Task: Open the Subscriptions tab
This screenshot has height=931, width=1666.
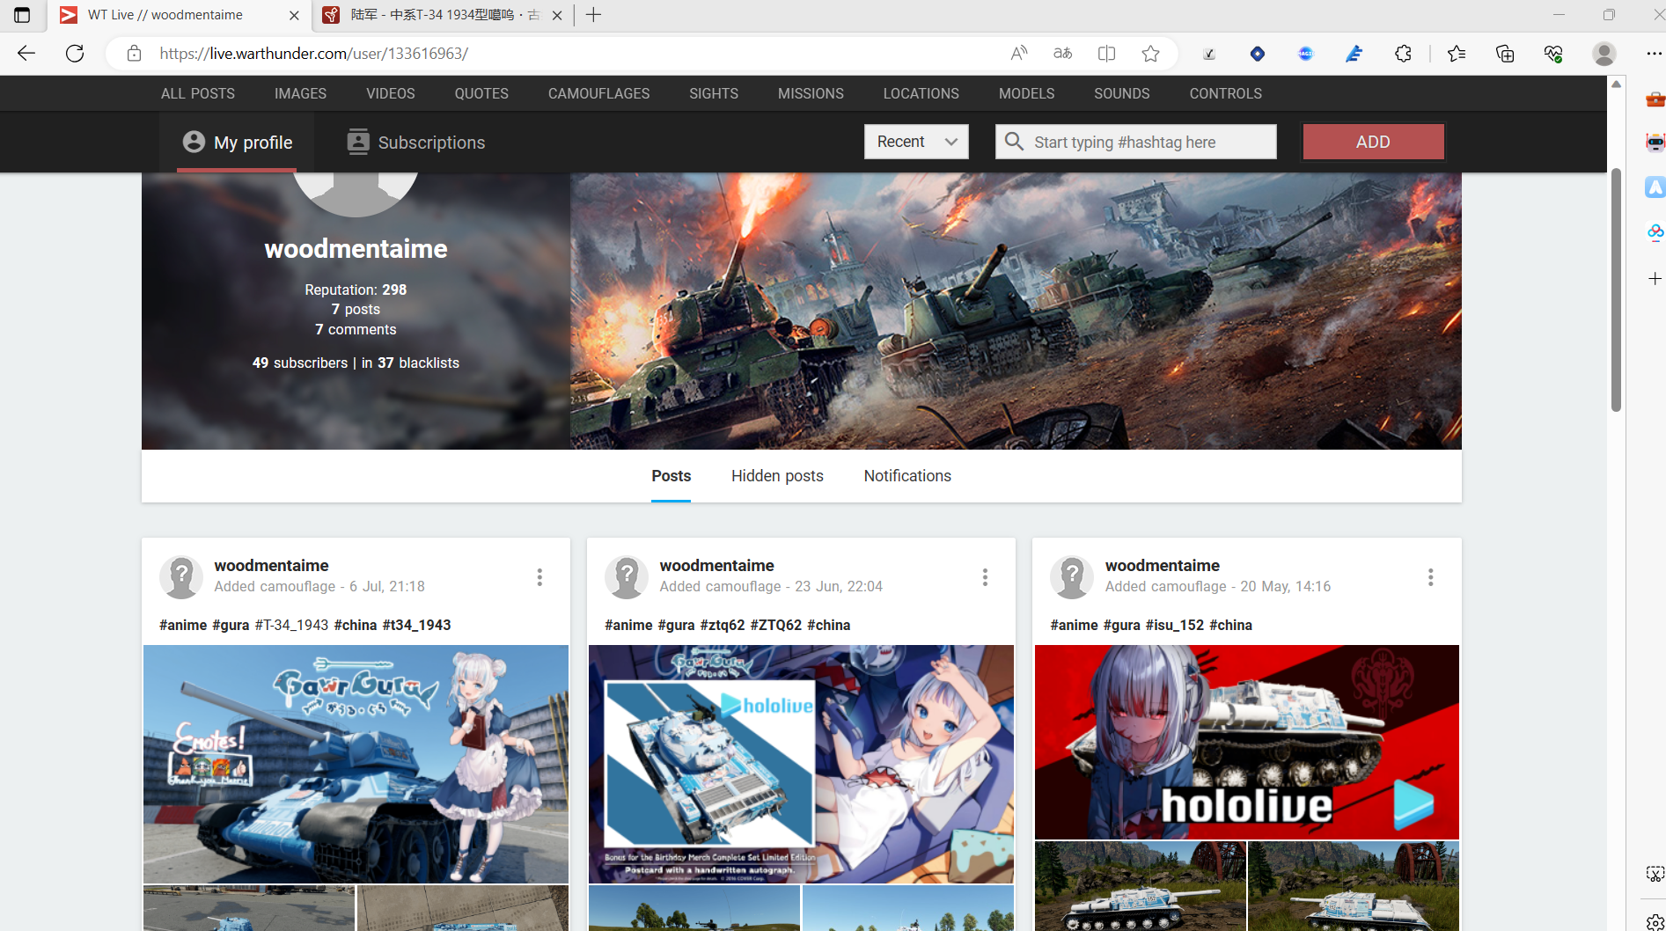Action: click(x=416, y=143)
